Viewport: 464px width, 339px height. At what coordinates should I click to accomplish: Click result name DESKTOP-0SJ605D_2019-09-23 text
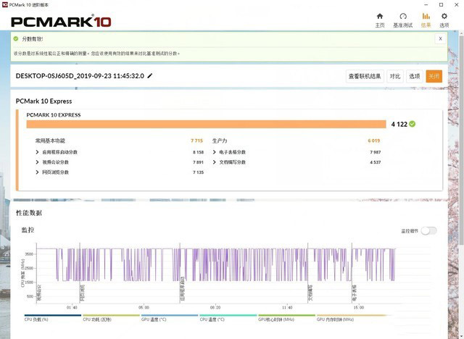tap(80, 76)
